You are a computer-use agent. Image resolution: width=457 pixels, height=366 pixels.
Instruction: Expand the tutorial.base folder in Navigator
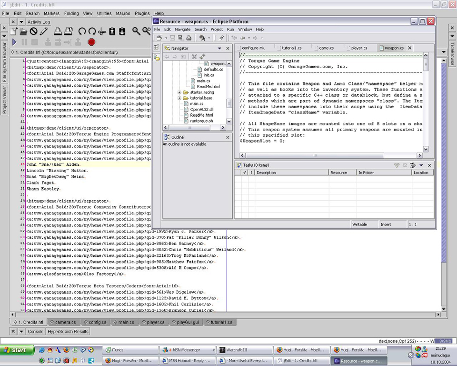[x=179, y=98]
